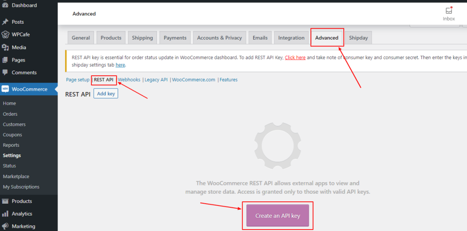467x231 pixels.
Task: Click the Create an API key button
Action: tap(278, 216)
